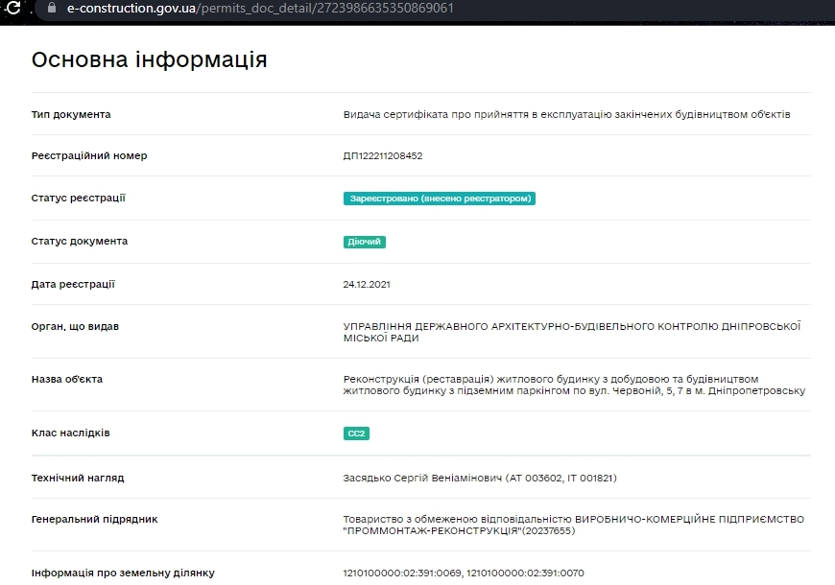The image size is (835, 585).
Task: Click the 'Зареєстровано (внесено реєстратором)' badge
Action: pyautogui.click(x=440, y=199)
